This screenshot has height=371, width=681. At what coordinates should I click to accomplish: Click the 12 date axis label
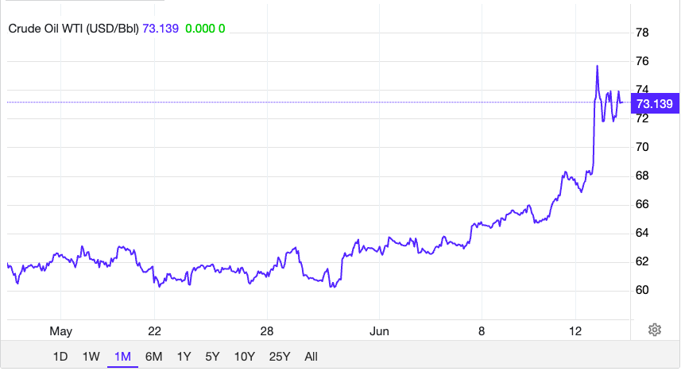point(575,332)
